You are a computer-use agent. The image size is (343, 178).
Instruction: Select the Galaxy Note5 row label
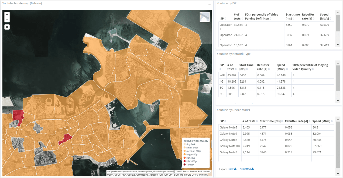(228, 127)
